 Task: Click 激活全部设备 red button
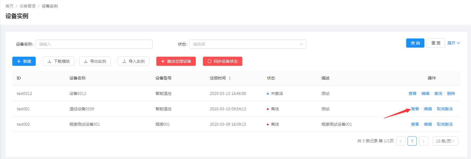click(176, 61)
